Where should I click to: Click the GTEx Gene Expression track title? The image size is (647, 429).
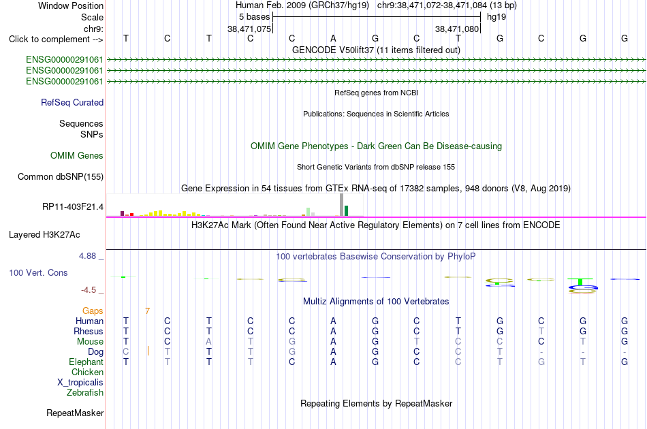[x=376, y=189]
